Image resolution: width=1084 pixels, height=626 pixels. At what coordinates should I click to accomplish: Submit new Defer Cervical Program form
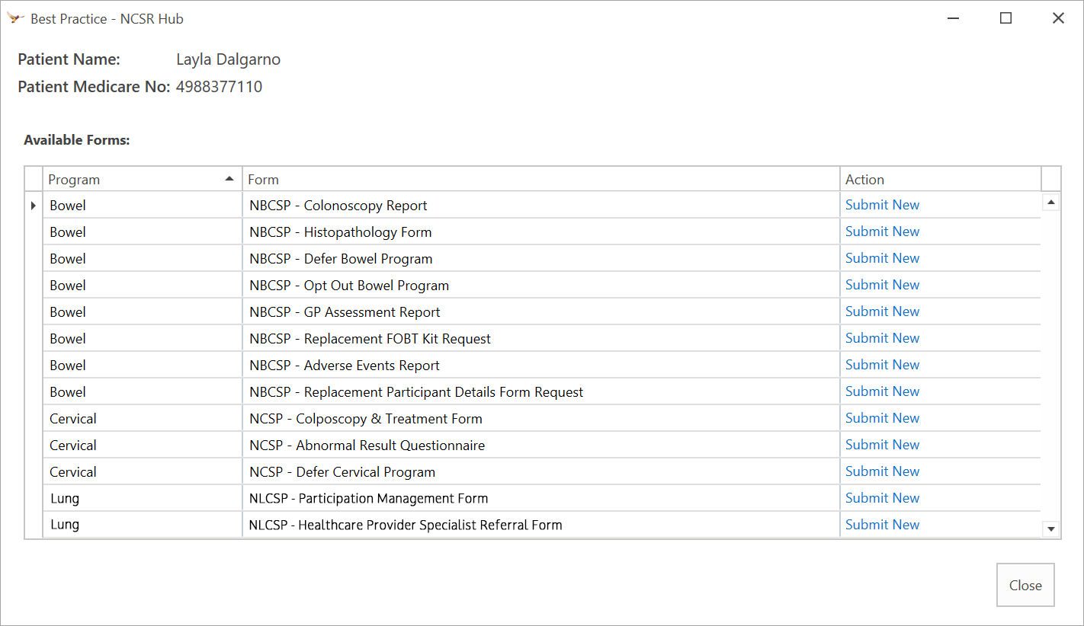pyautogui.click(x=882, y=471)
